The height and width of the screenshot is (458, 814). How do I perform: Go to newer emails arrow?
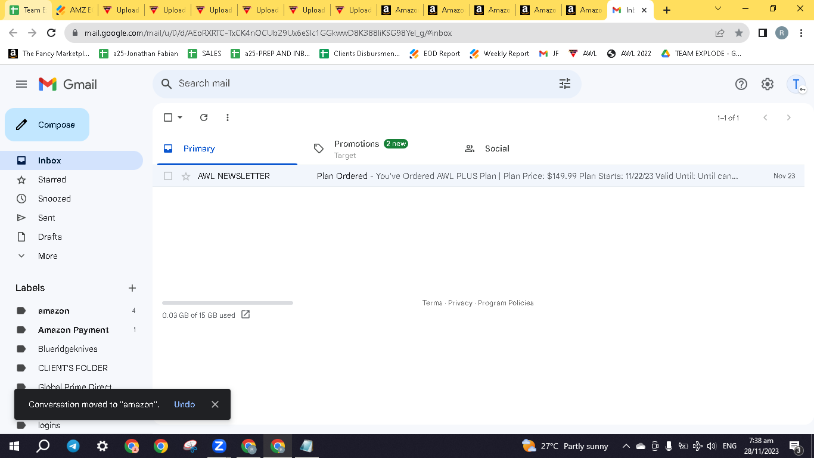tap(766, 117)
